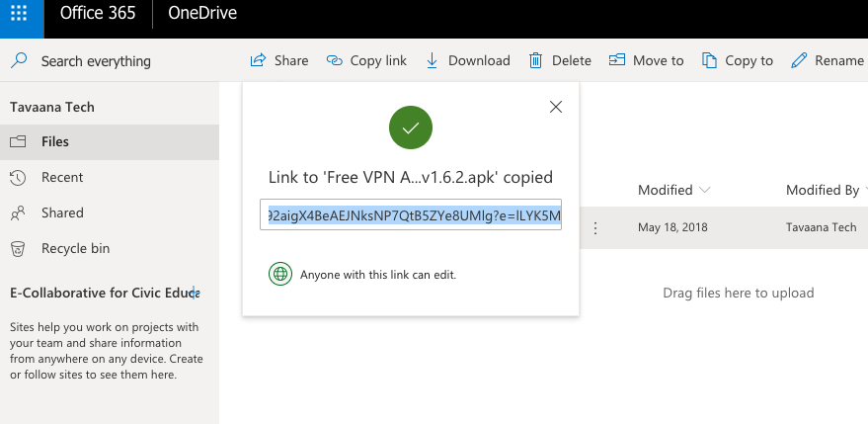Open the OneDrive header link
Viewport: 868px width, 424px height.
[x=202, y=13]
